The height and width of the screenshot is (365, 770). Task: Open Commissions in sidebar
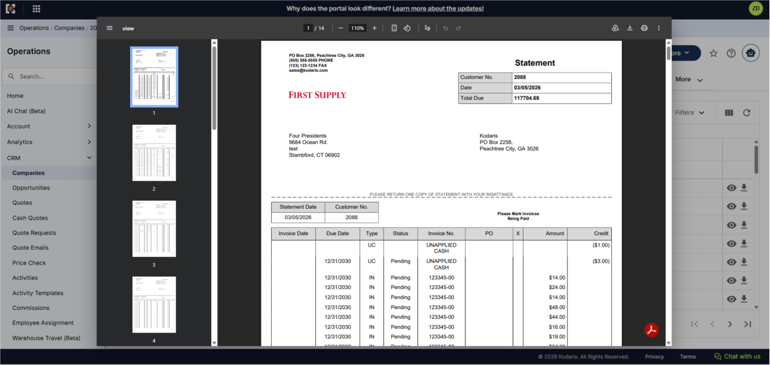pos(31,308)
